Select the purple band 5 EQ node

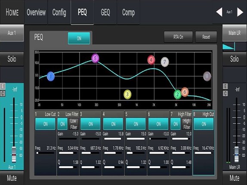pos(95,58)
